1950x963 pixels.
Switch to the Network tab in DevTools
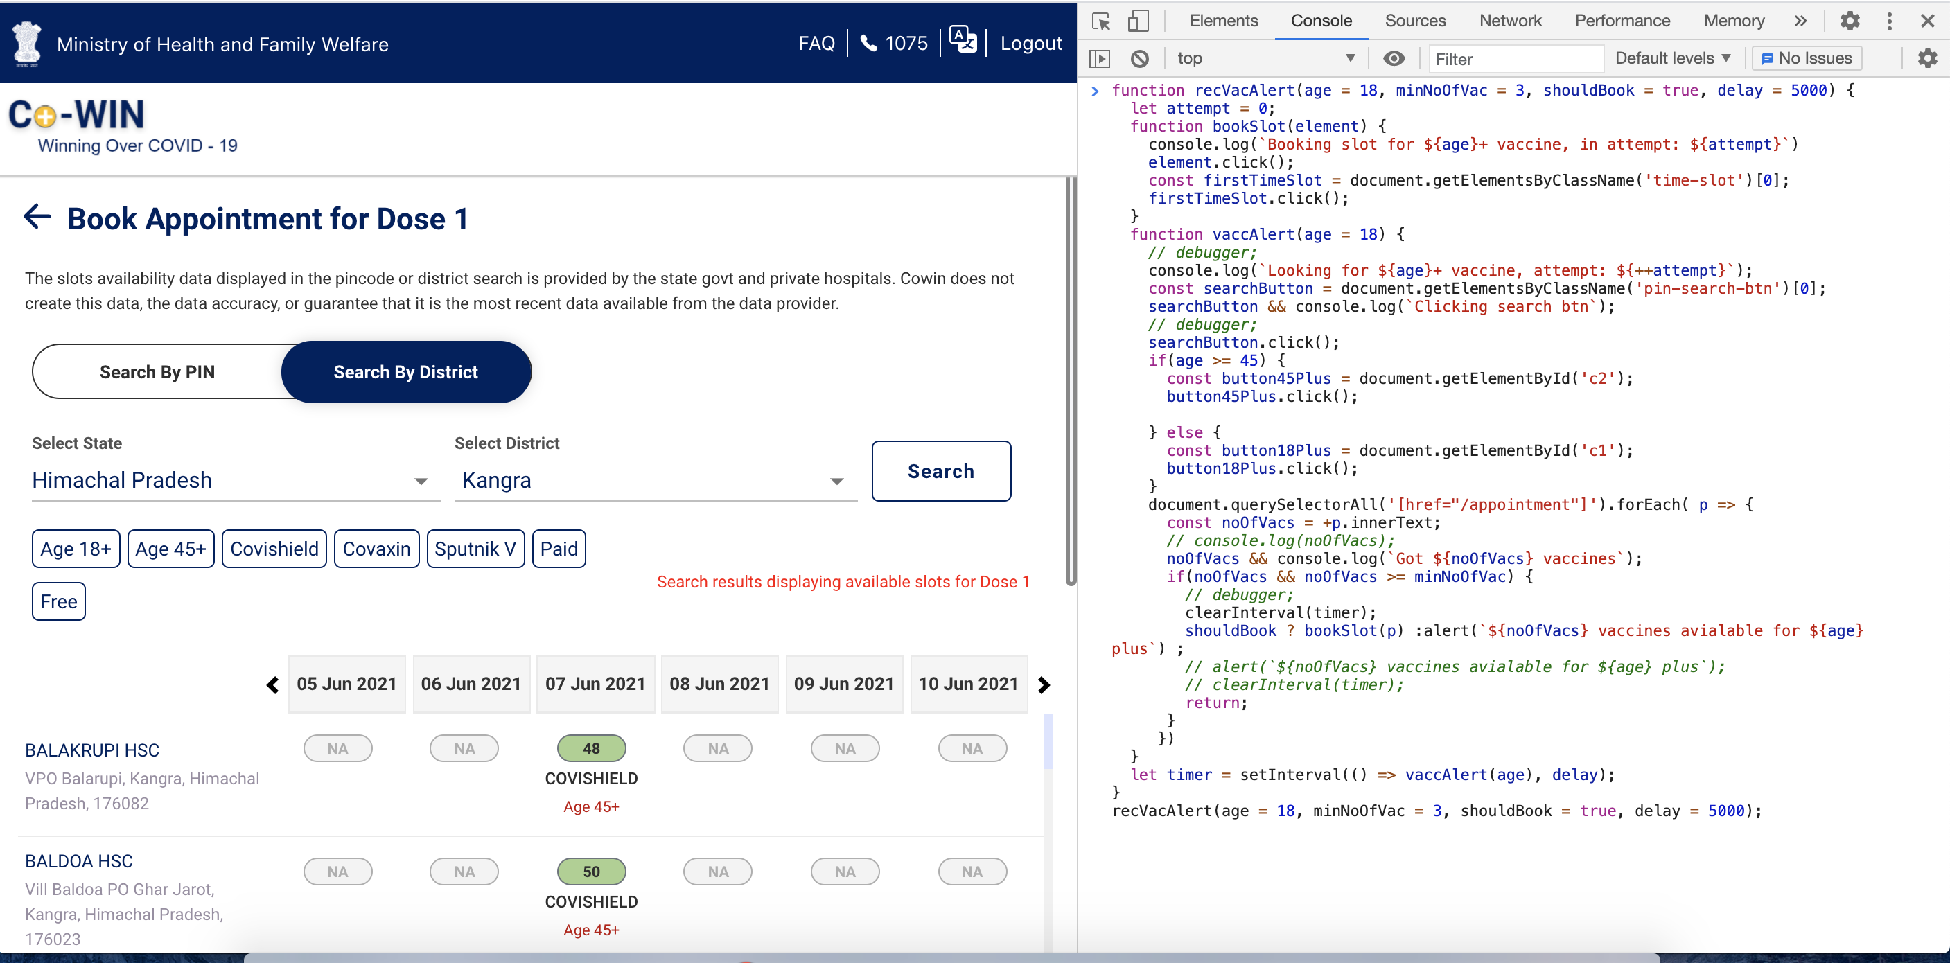(x=1510, y=21)
